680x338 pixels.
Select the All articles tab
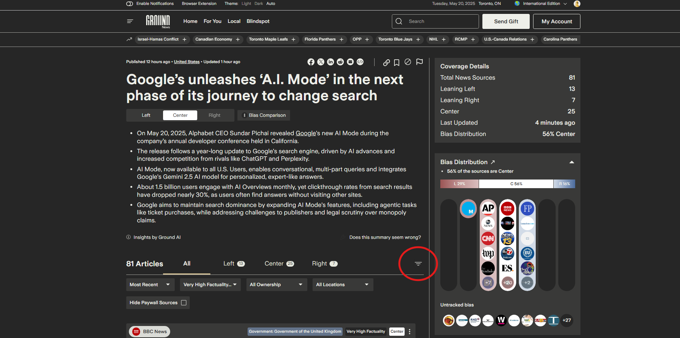tap(187, 264)
